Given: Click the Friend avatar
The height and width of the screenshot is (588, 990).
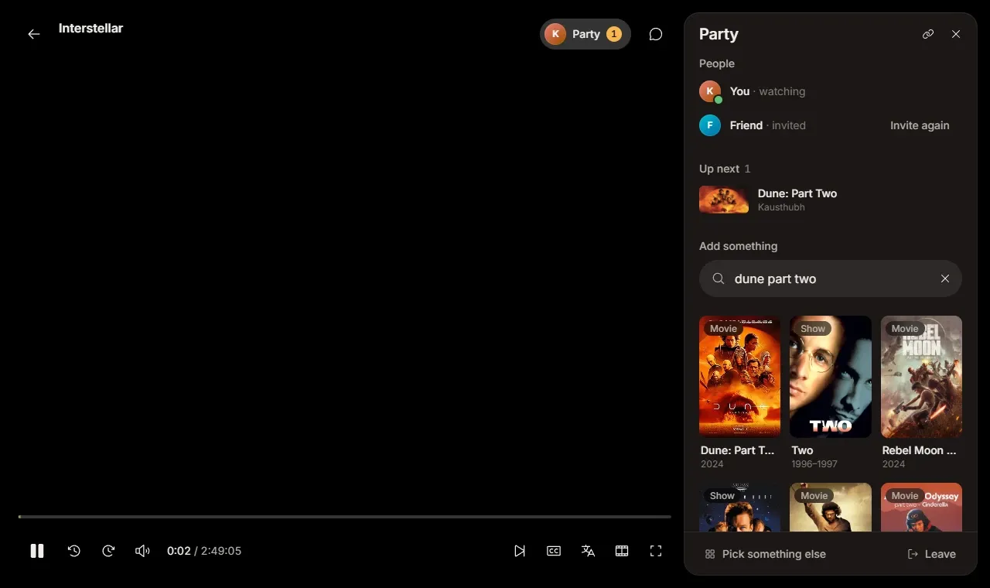Looking at the screenshot, I should pyautogui.click(x=710, y=125).
